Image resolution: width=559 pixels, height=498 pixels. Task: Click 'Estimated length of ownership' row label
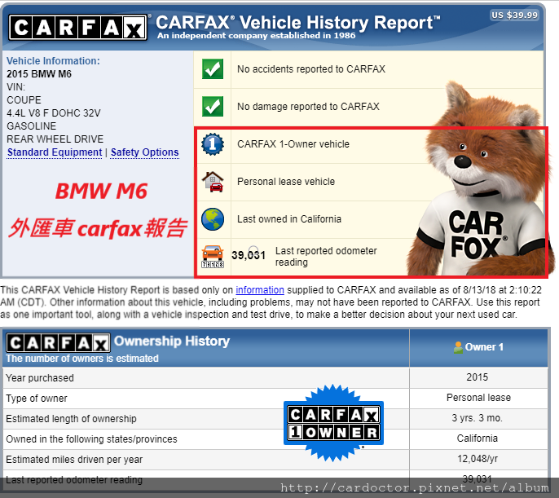tap(72, 418)
